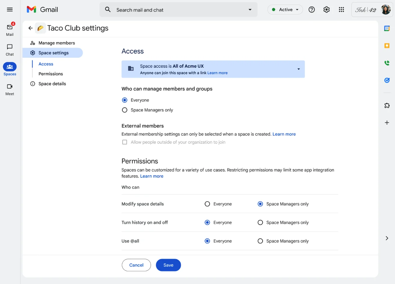This screenshot has width=395, height=284.
Task: Open Google Keep notes panel
Action: point(387,45)
